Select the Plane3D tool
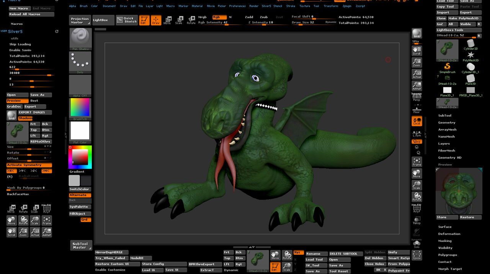Screen dimensions: 490x274 [470, 80]
